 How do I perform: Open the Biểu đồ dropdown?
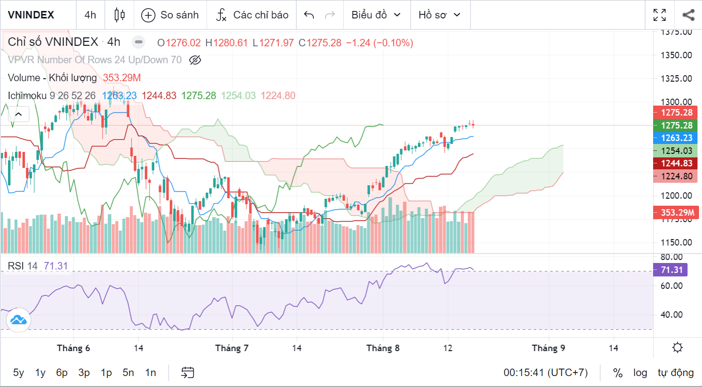[x=376, y=15]
